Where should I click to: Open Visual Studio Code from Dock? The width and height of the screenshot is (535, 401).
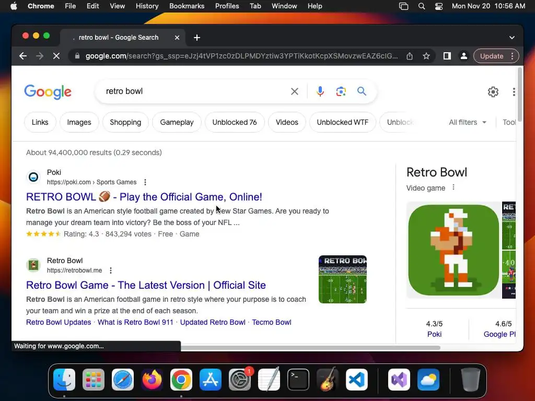click(356, 380)
